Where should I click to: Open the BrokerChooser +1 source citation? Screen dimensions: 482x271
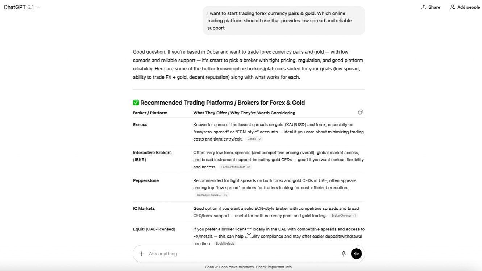click(x=344, y=216)
